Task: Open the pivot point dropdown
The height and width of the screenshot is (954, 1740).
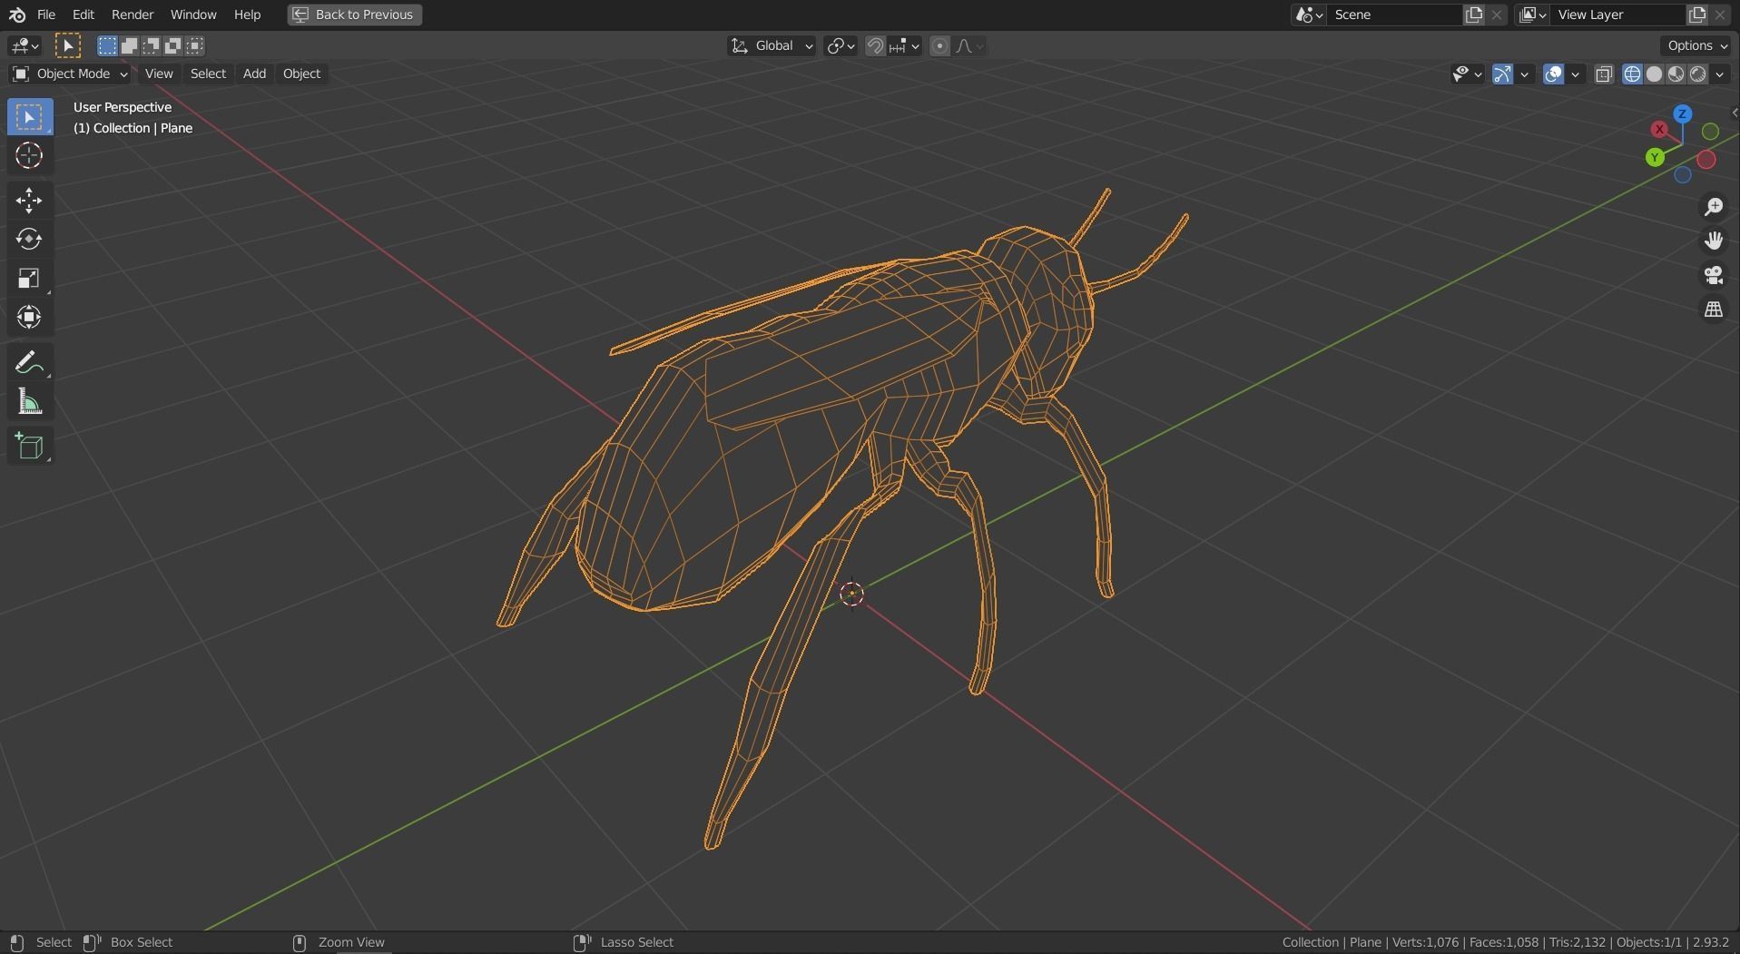Action: pos(841,46)
